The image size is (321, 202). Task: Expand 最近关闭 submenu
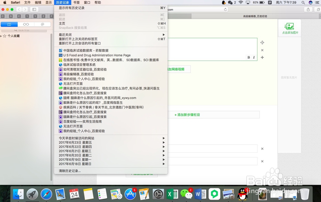111,35
